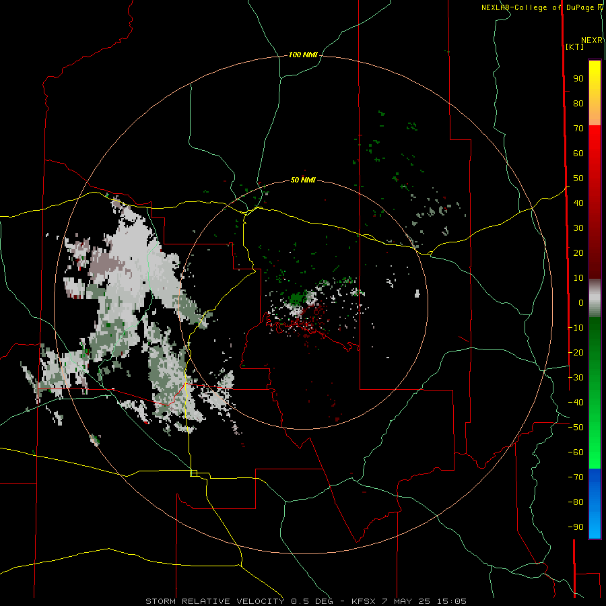Click the -20 value on velocity scale

coord(576,352)
